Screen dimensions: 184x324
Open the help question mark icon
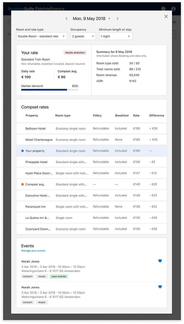pyautogui.click(x=164, y=9)
